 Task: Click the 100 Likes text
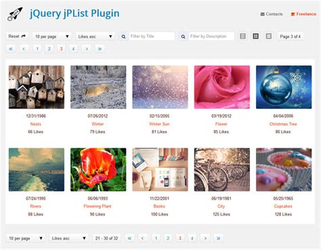pos(160,214)
